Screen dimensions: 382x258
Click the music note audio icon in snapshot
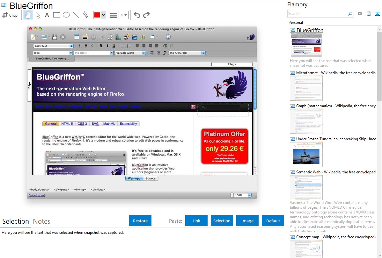coord(143,37)
